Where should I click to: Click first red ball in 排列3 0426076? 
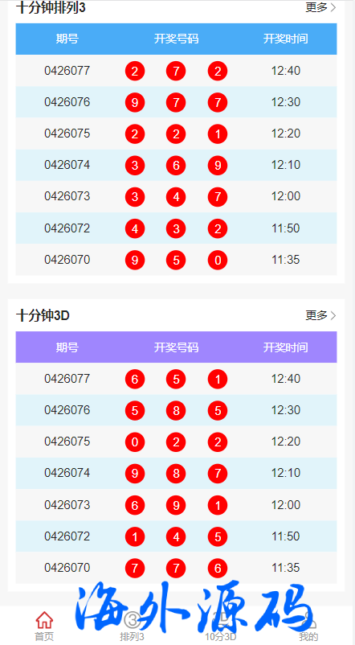click(135, 102)
